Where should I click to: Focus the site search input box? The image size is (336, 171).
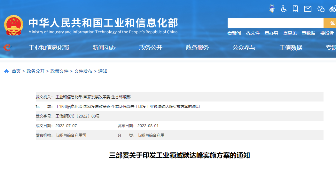pos(275,23)
